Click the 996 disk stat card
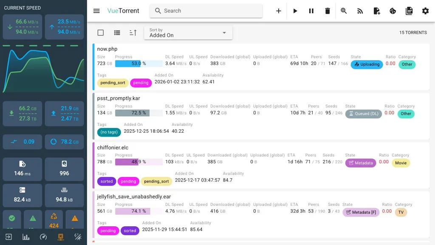Viewport: 435px width, 245px height. 65,169
